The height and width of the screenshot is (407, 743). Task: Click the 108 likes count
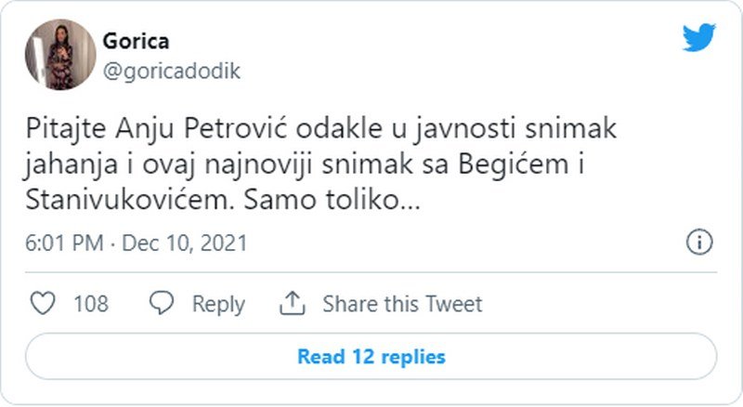(x=90, y=304)
